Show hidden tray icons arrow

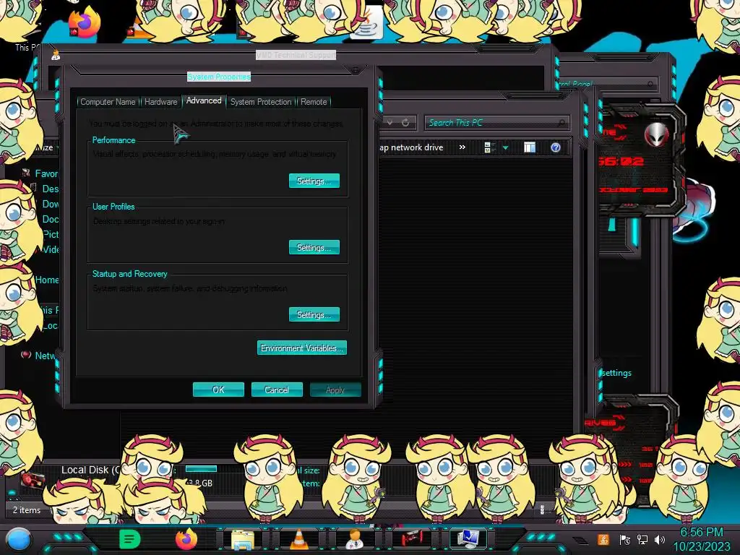coord(580,541)
